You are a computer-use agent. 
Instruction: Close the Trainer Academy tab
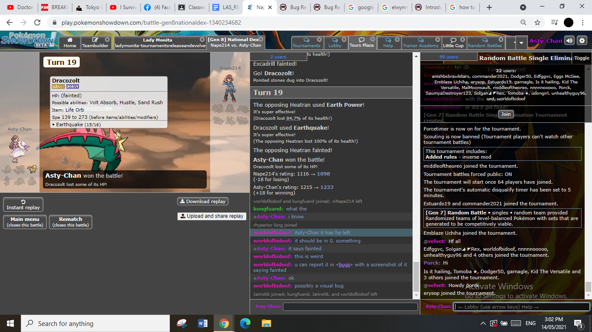tap(437, 40)
